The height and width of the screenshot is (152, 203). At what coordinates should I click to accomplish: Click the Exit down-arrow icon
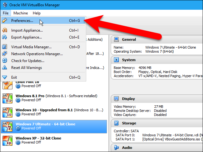tap(5, 77)
